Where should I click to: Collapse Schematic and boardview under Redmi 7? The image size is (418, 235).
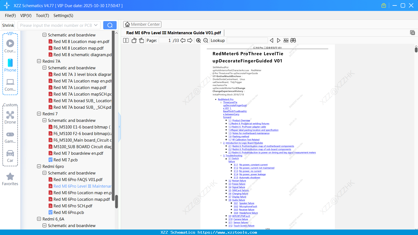click(44, 120)
